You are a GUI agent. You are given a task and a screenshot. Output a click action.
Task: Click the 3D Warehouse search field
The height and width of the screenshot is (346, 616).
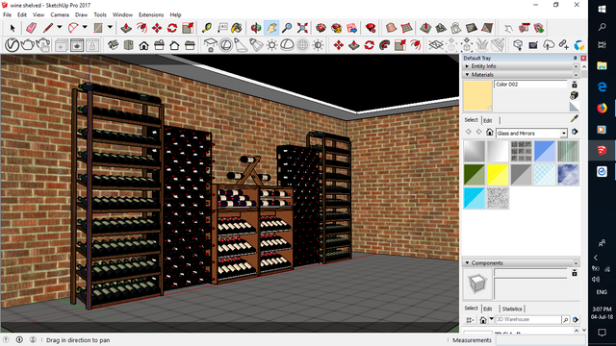(528, 320)
